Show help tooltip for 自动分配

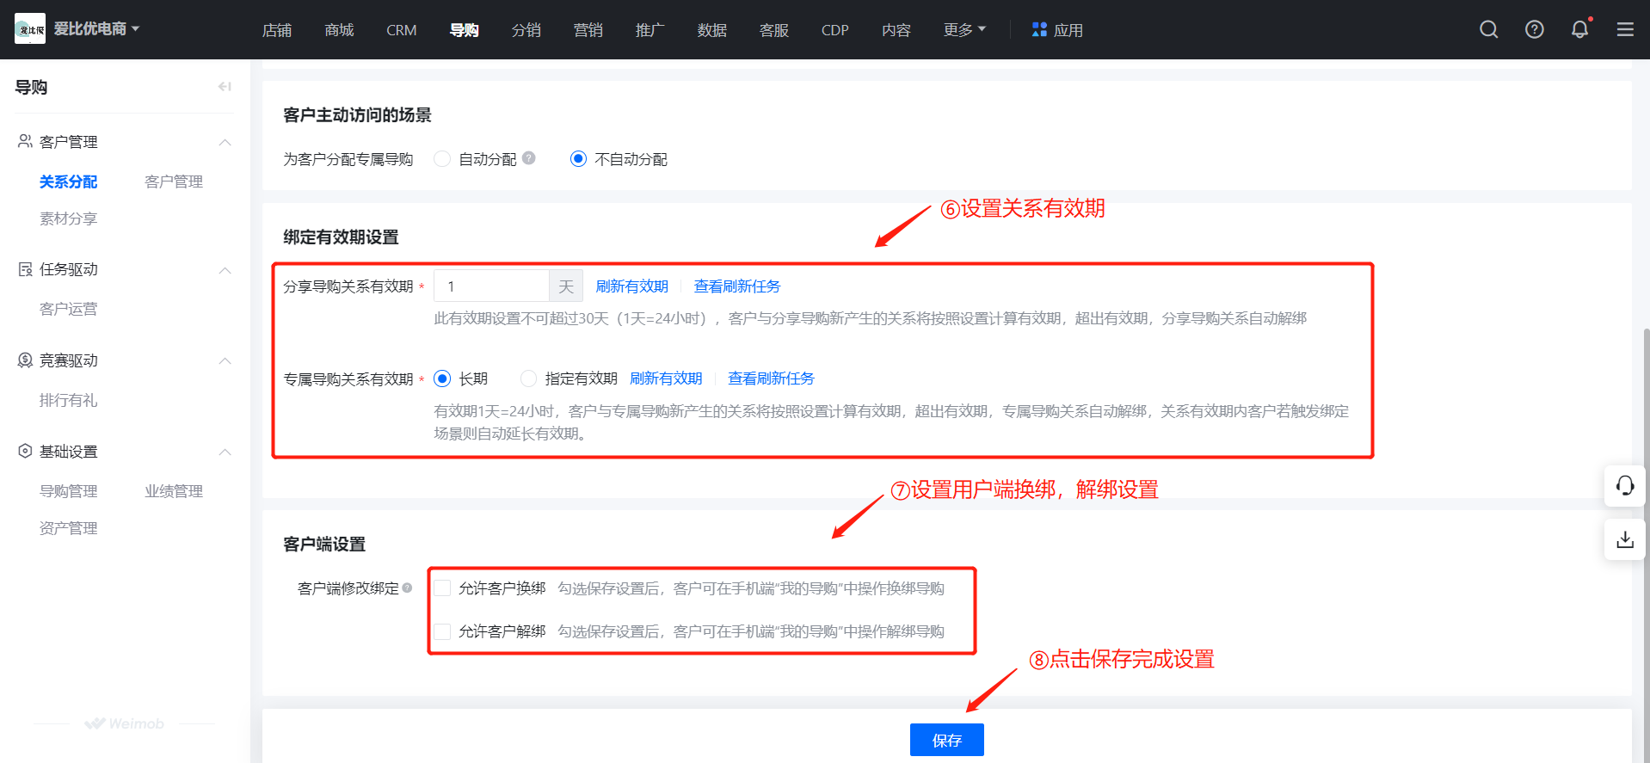529,158
